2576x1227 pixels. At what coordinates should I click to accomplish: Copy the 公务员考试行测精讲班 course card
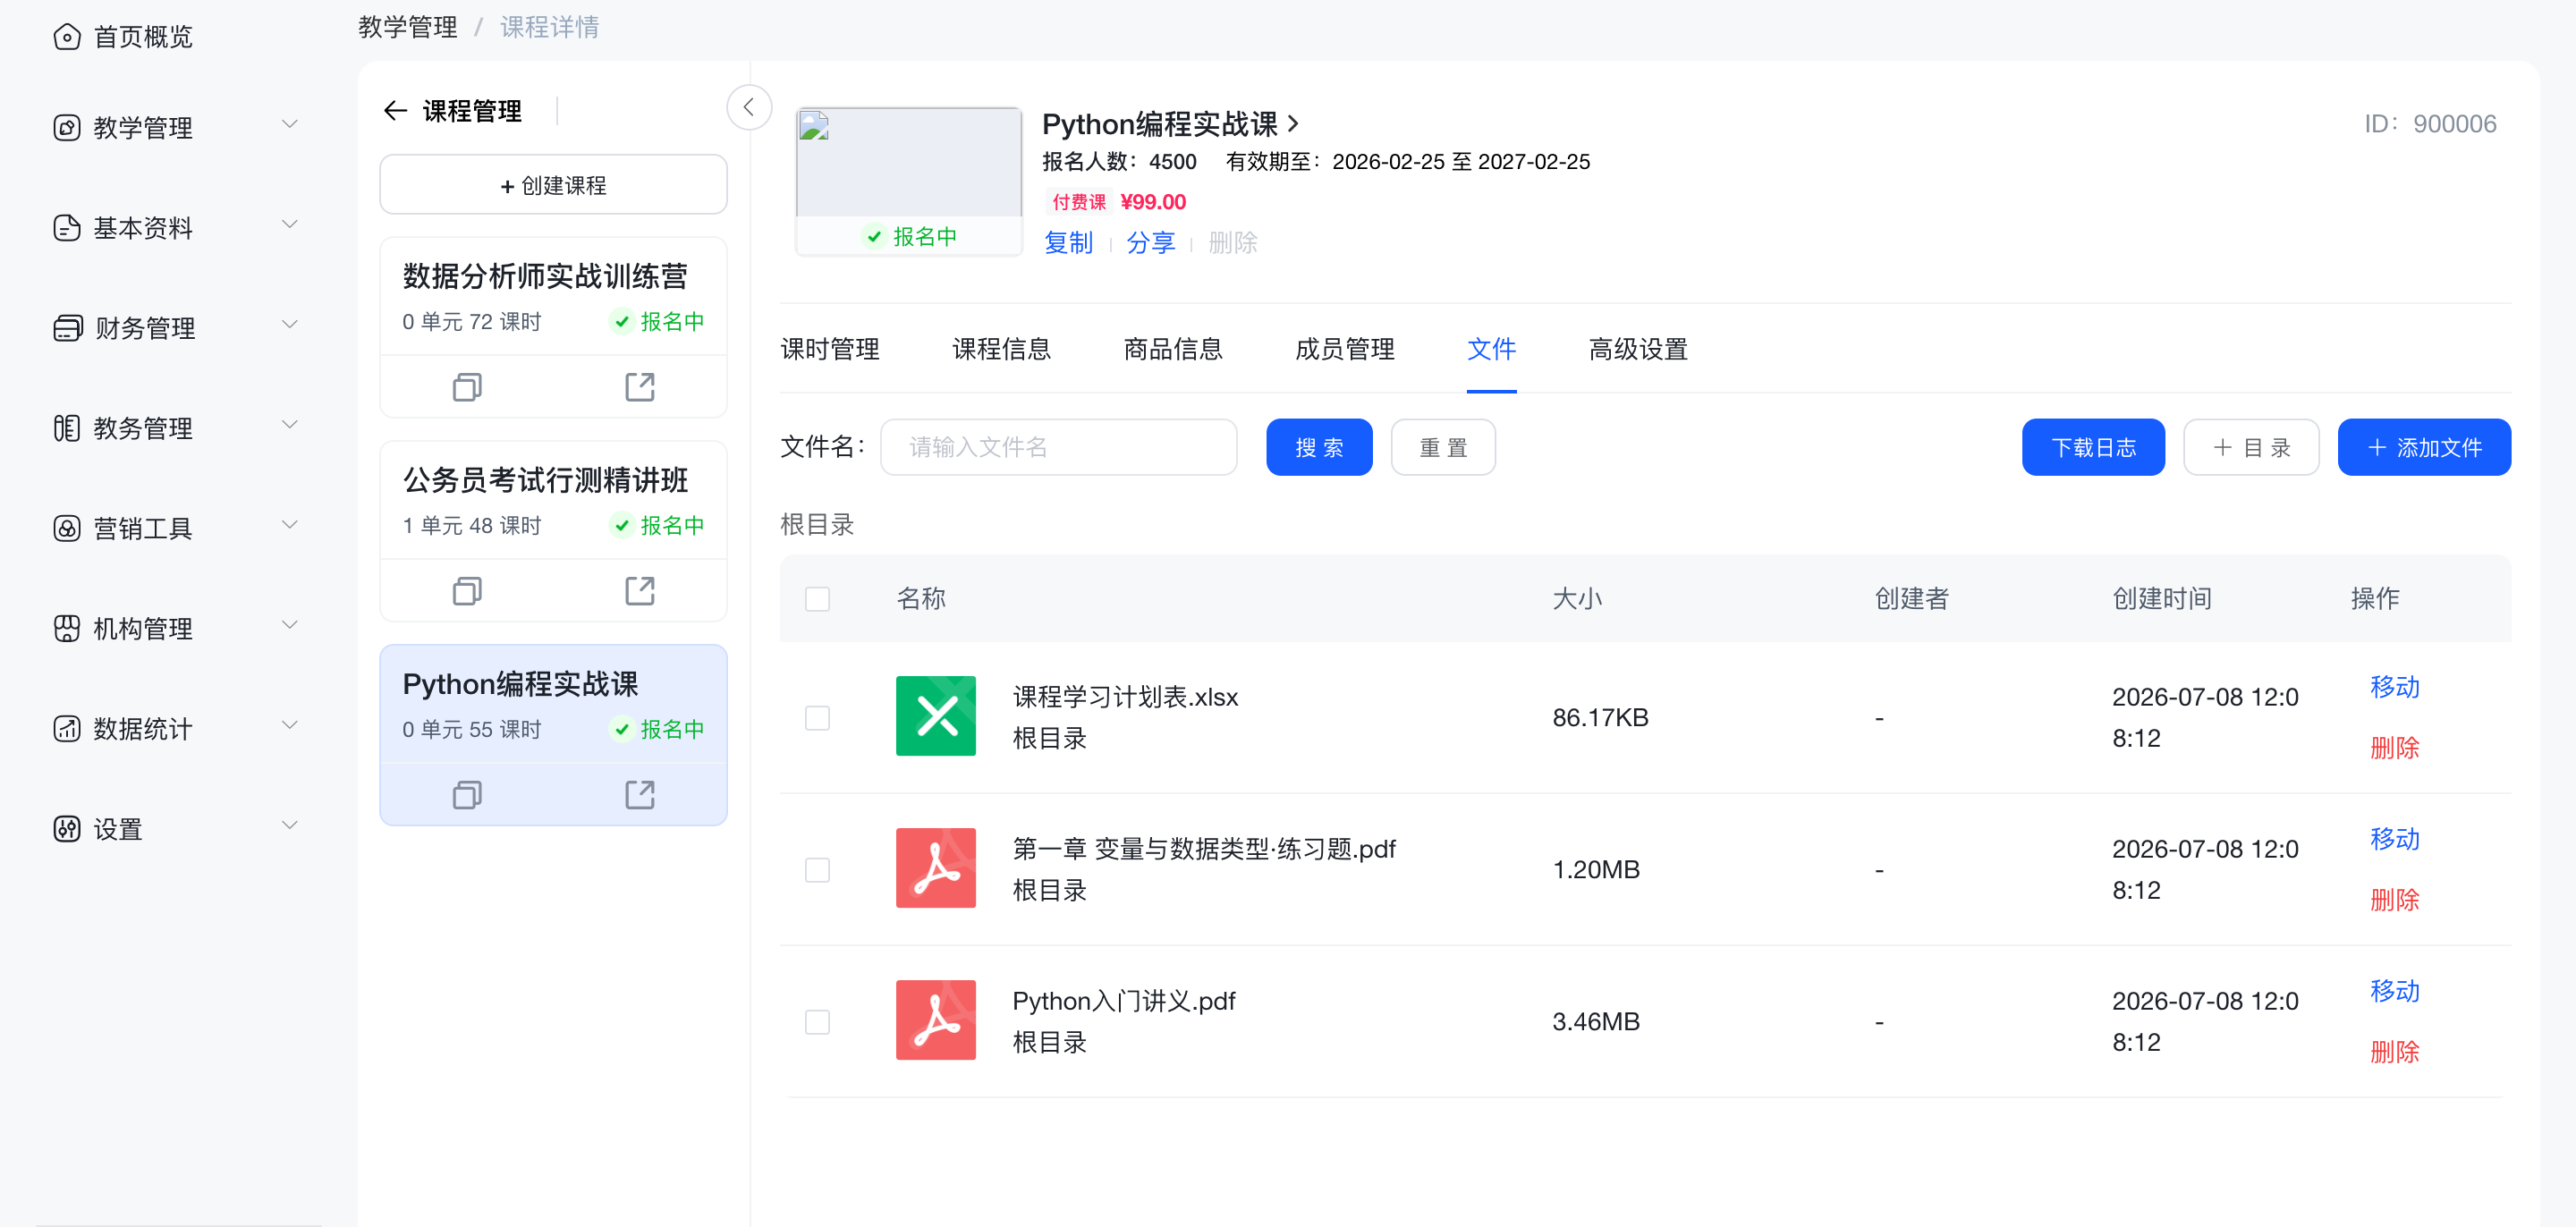click(467, 591)
